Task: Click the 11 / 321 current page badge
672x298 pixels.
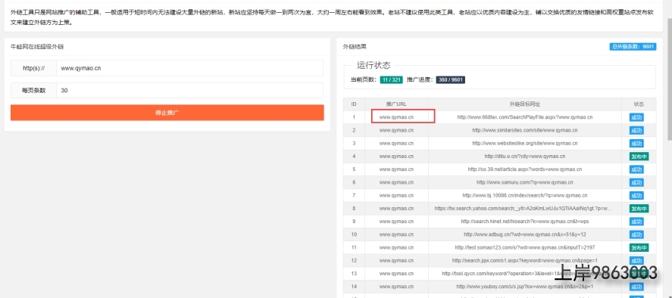Action: (390, 79)
